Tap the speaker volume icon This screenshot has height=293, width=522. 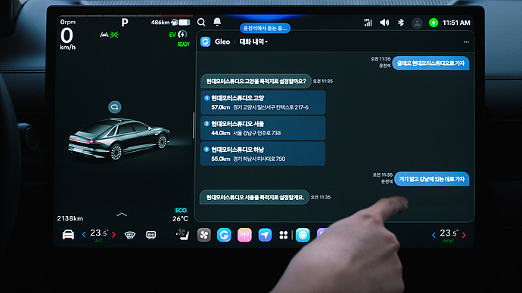click(384, 23)
